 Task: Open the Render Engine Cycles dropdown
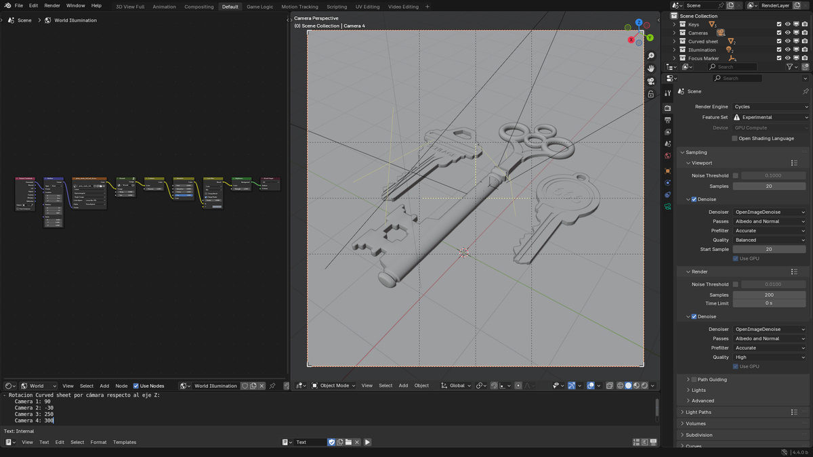771,106
